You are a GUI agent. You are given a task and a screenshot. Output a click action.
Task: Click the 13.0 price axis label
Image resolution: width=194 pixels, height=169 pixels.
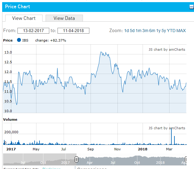(8, 52)
